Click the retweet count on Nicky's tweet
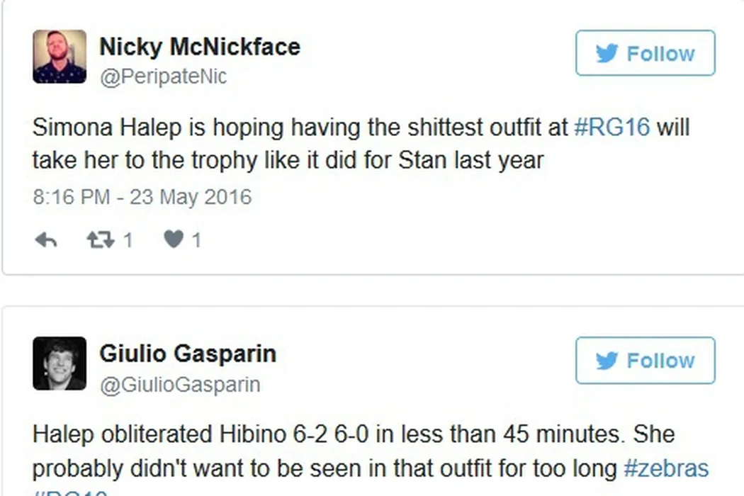The height and width of the screenshot is (496, 744). pos(128,241)
